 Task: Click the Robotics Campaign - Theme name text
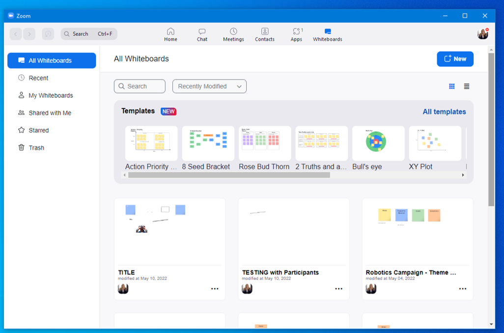411,272
